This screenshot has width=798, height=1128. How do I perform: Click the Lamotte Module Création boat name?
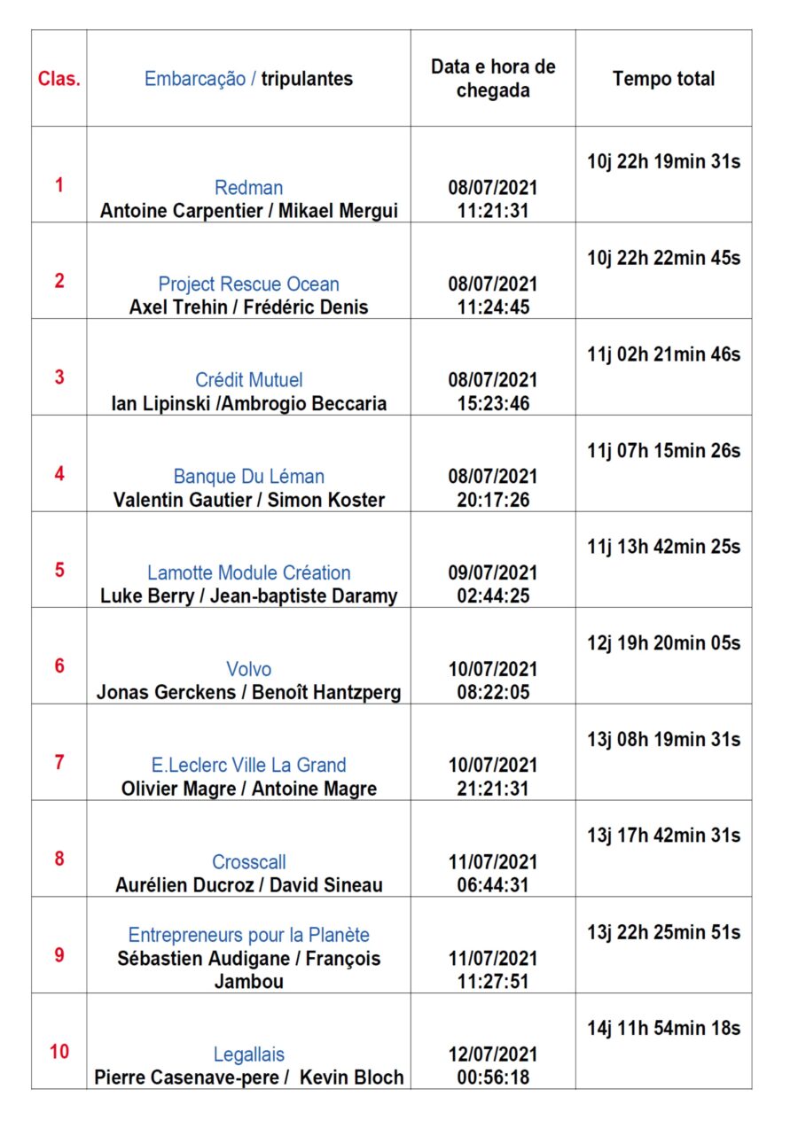click(248, 572)
